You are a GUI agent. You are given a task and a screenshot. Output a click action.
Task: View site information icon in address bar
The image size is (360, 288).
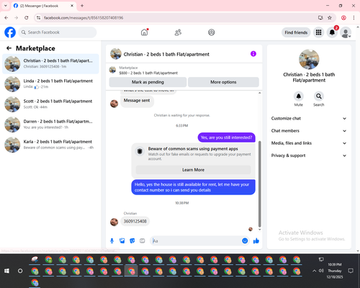[38, 18]
